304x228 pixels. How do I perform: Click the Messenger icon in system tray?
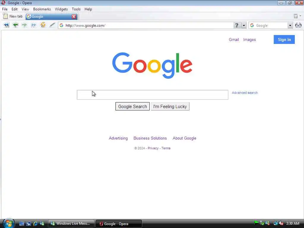[267, 223]
